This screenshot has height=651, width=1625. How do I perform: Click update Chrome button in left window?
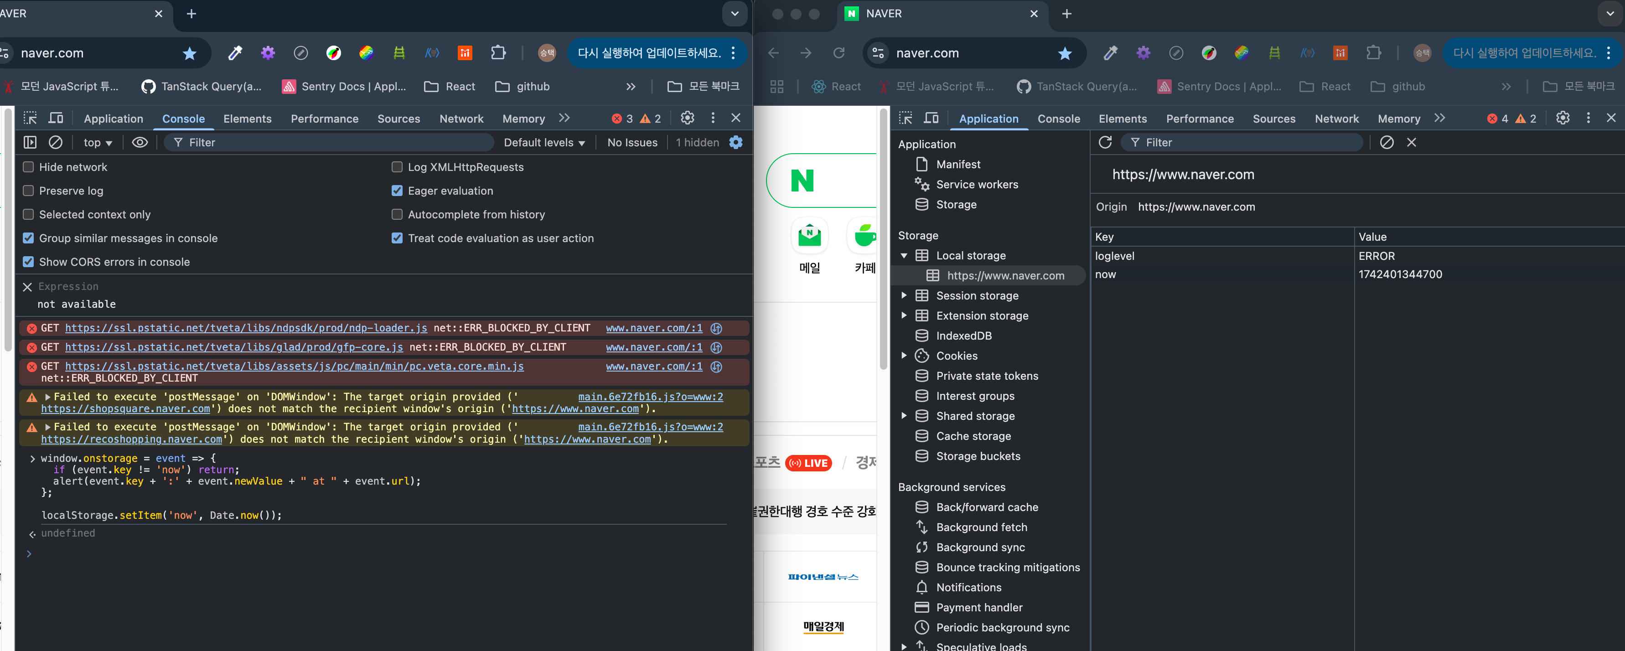(649, 53)
